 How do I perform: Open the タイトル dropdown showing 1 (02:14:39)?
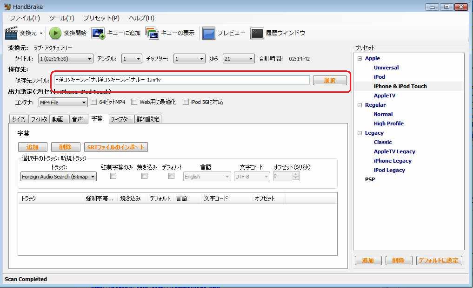[66, 59]
